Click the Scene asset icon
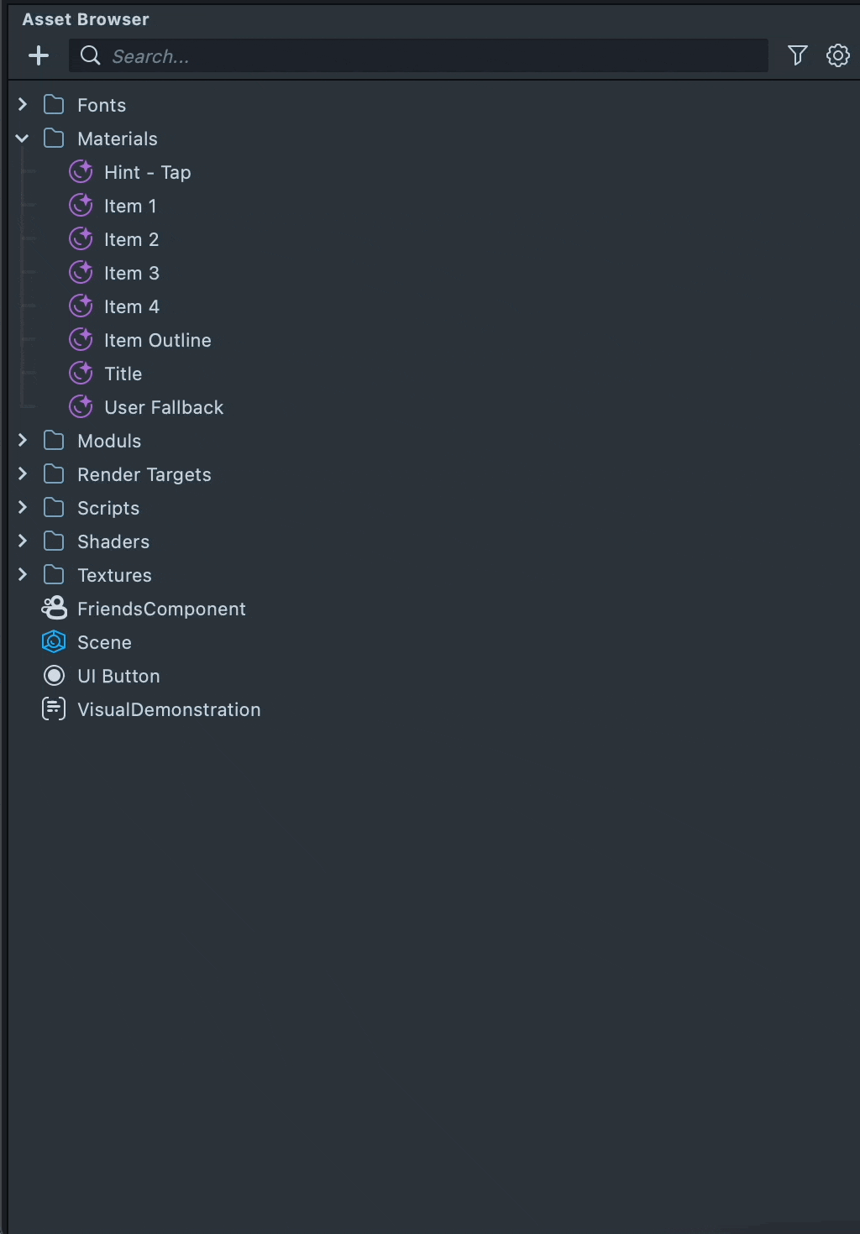 [x=54, y=642]
